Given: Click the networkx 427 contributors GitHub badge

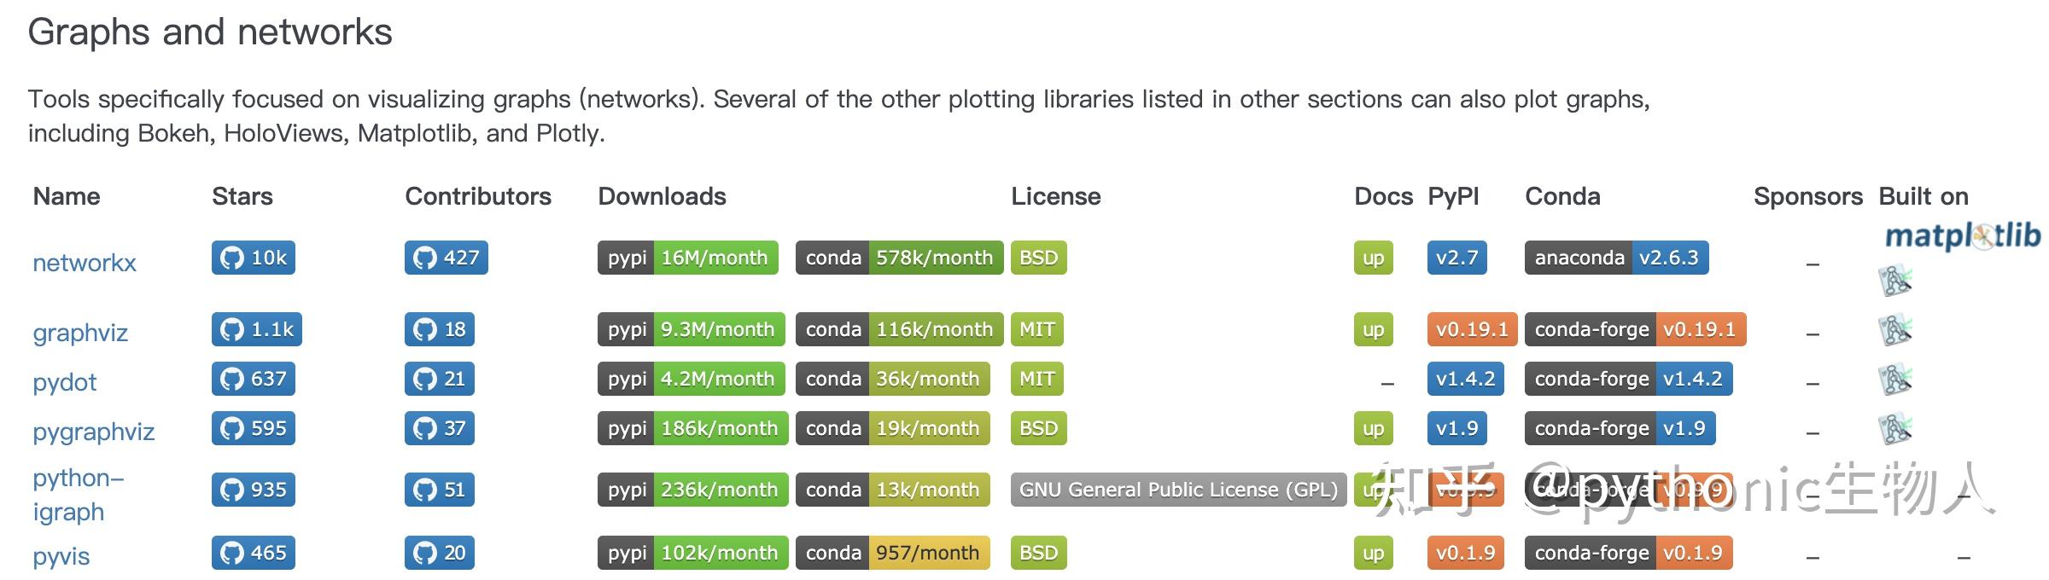Looking at the screenshot, I should tap(446, 258).
